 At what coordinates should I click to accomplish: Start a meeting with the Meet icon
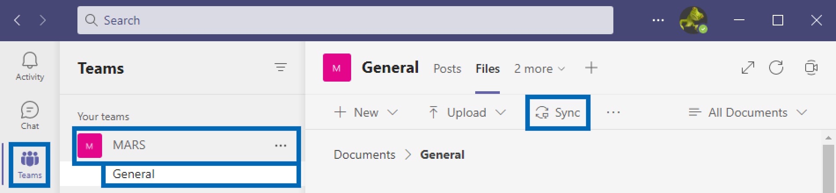point(811,68)
